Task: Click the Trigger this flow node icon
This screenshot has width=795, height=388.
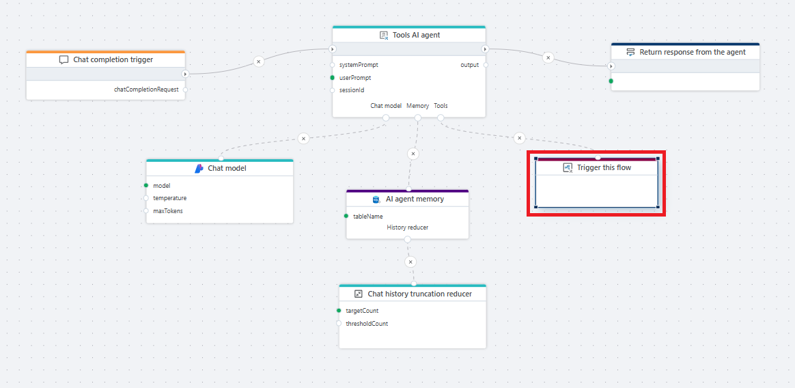Action: coord(568,168)
